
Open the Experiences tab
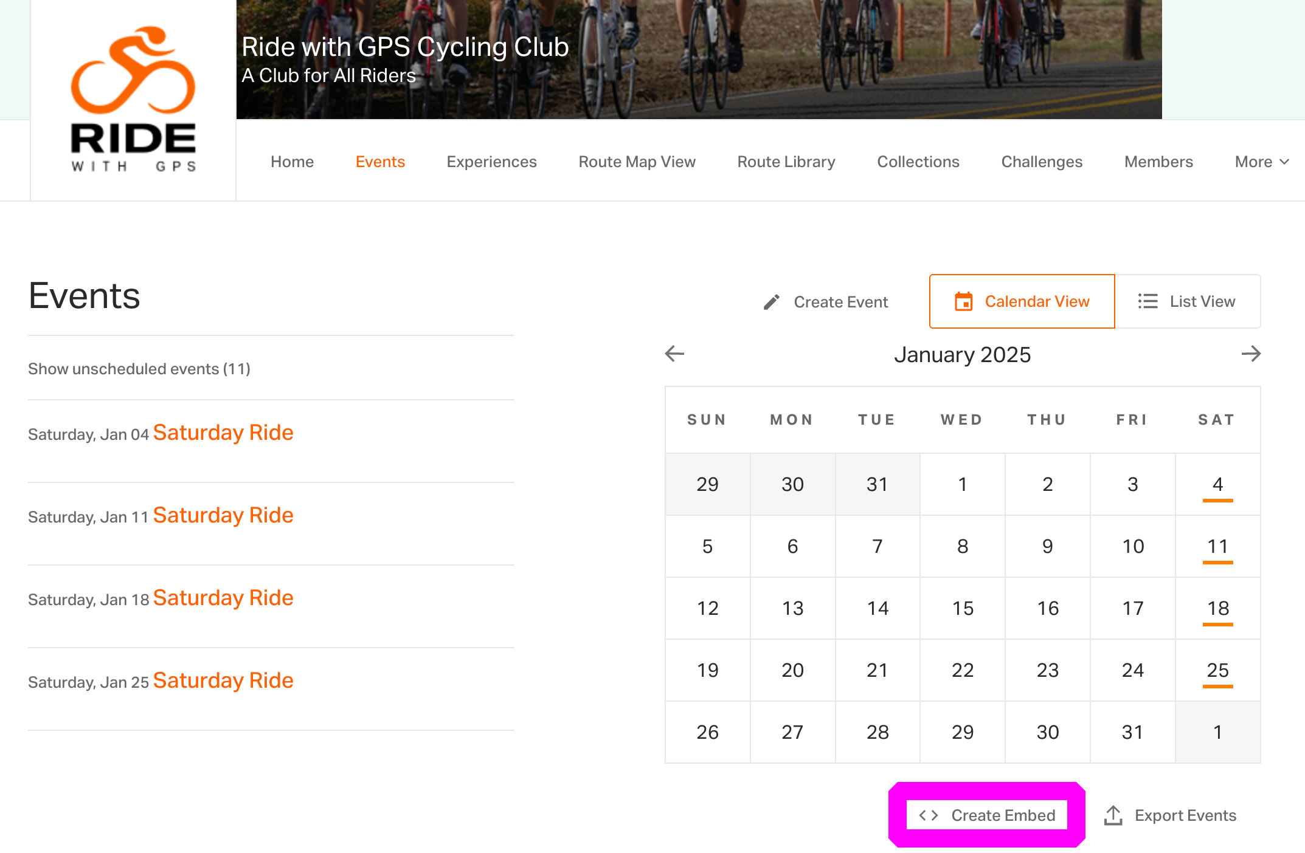coord(491,162)
